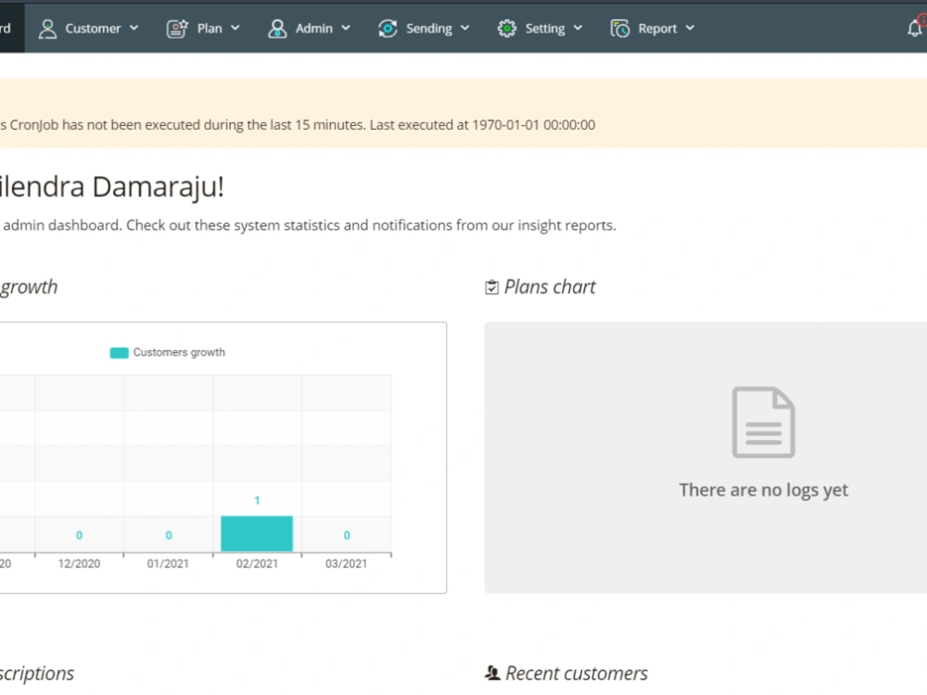Click the 02/2021 axis label
927x695 pixels.
257,563
